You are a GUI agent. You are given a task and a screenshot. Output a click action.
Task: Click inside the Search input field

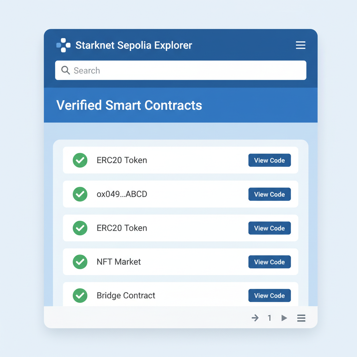click(x=181, y=70)
